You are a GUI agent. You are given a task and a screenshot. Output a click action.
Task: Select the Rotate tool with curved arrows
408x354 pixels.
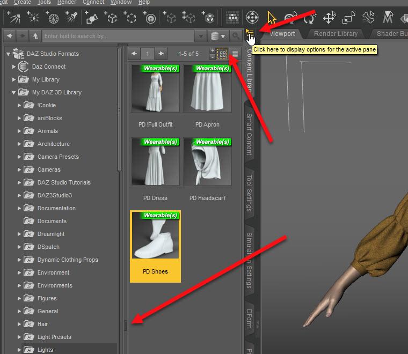click(309, 18)
